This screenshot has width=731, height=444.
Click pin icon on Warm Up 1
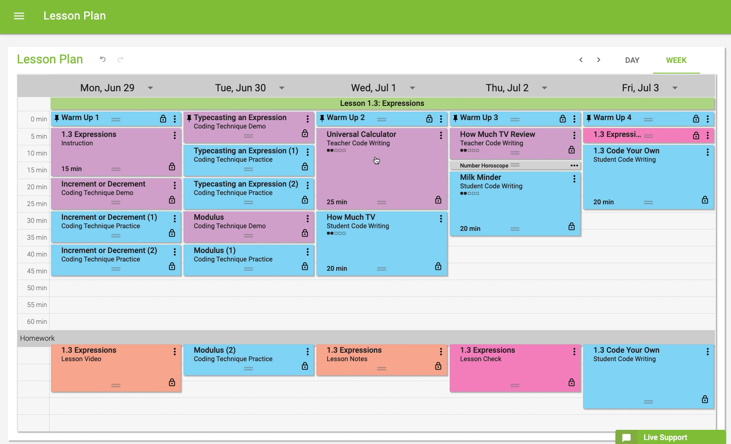(x=56, y=118)
